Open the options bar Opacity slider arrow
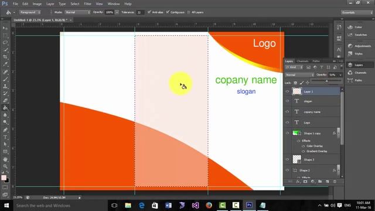 (117, 12)
